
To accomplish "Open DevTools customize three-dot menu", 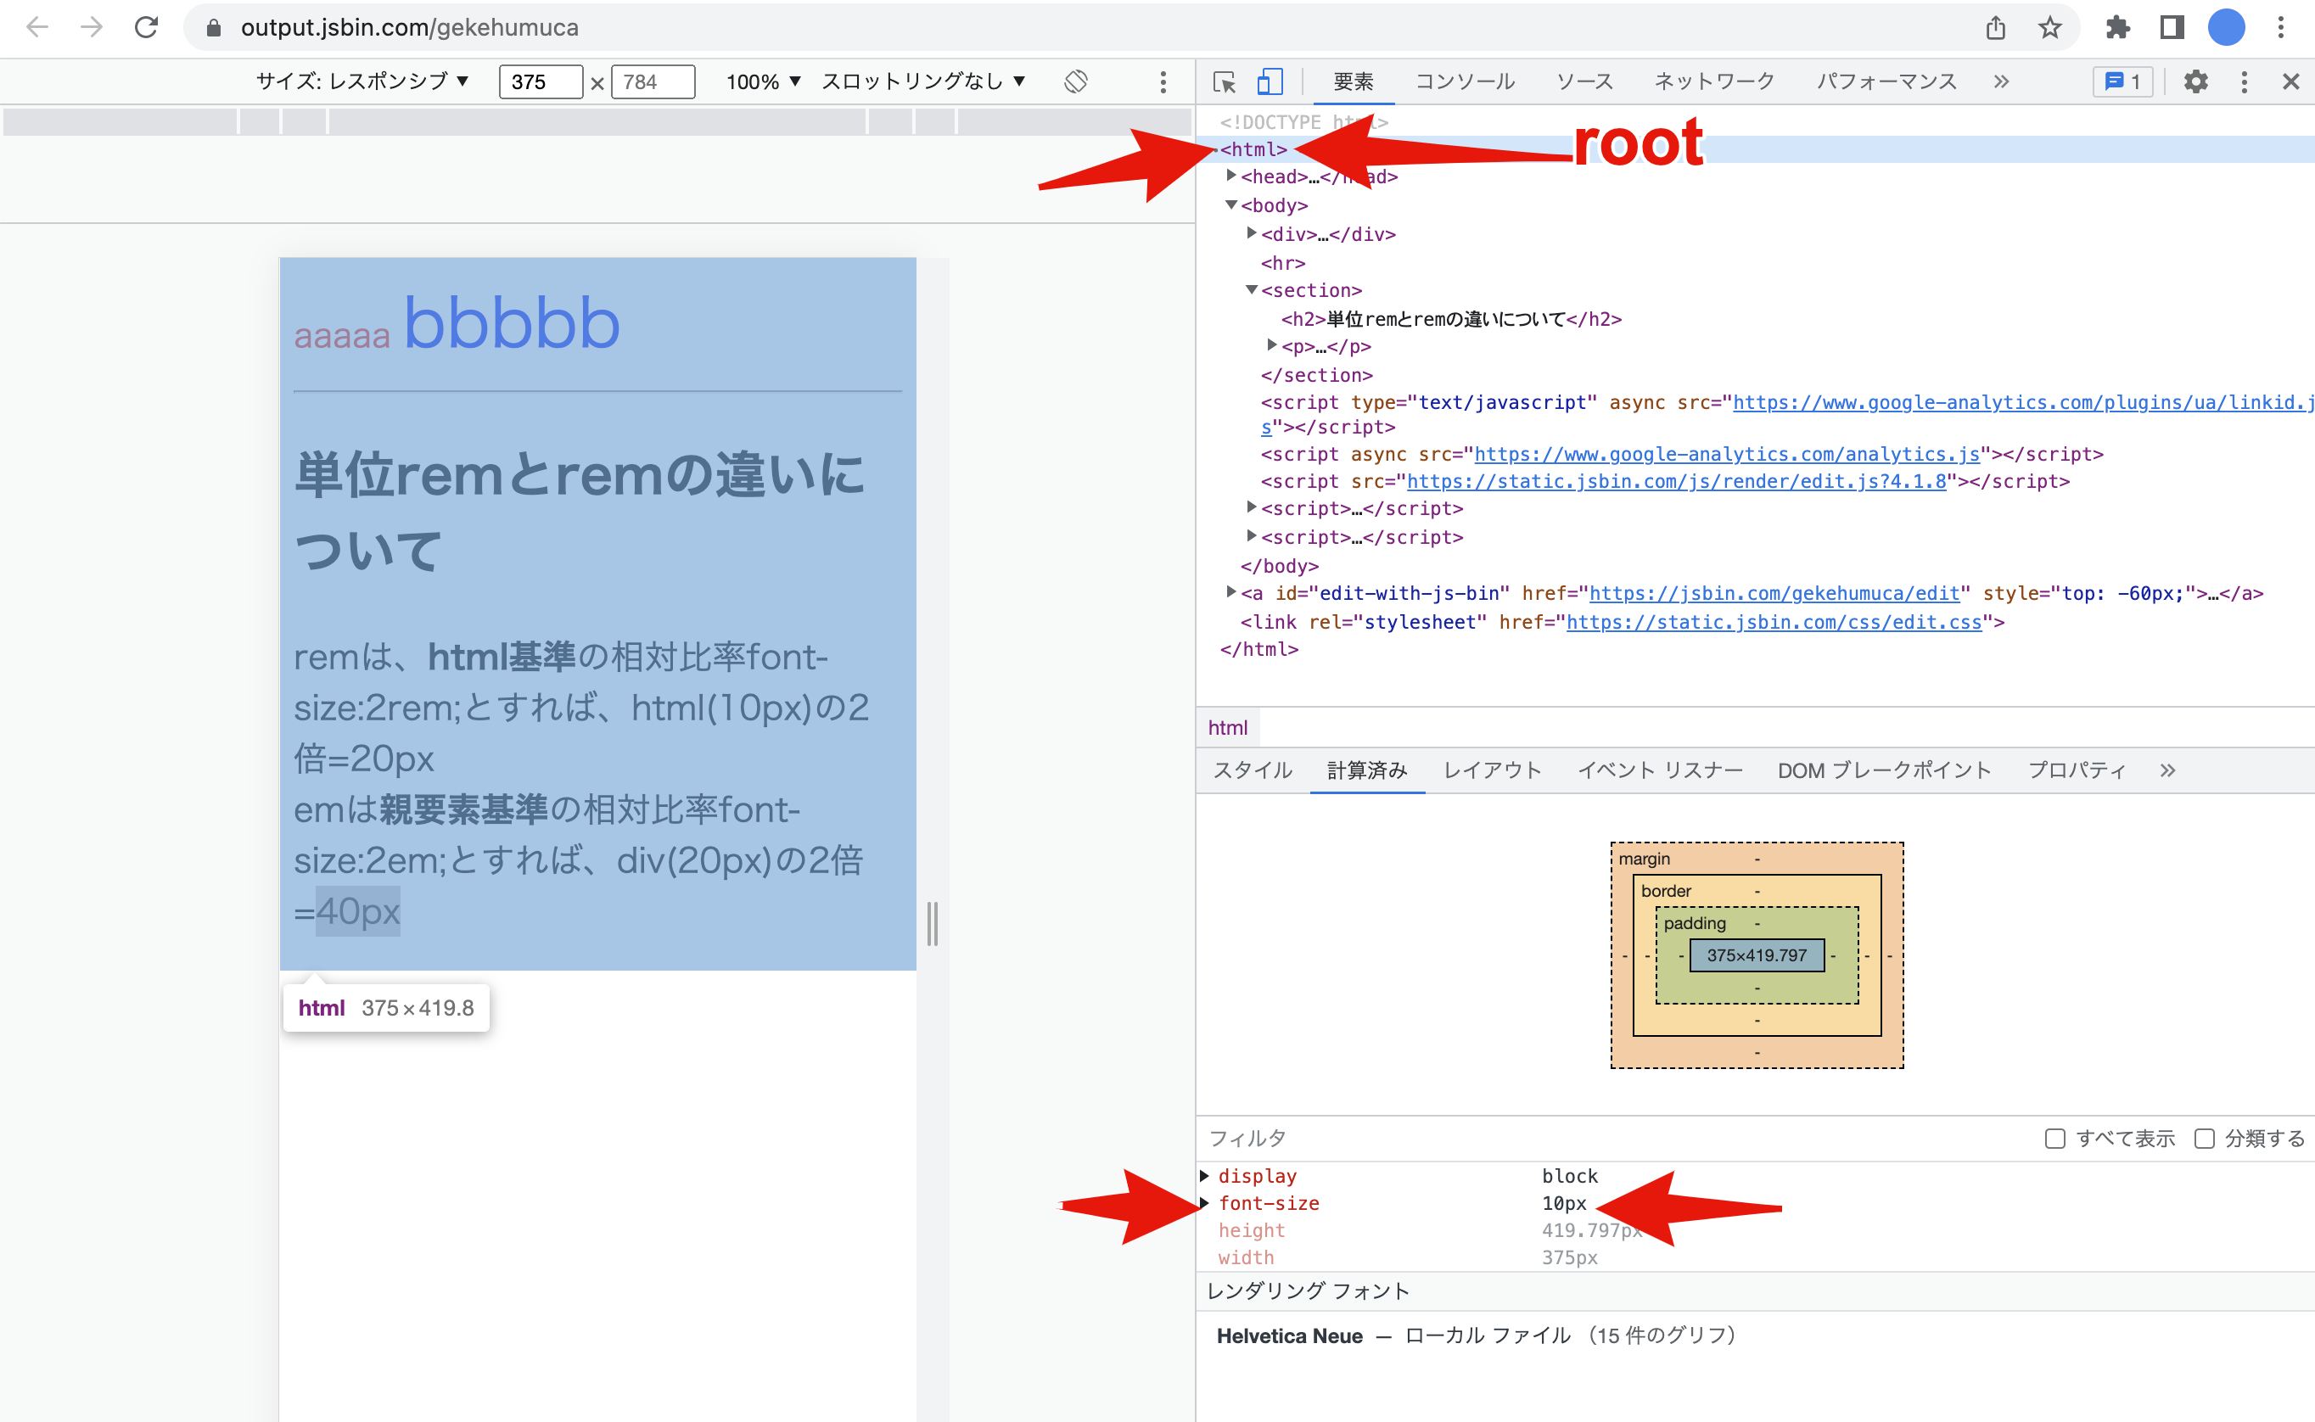I will pyautogui.click(x=2245, y=81).
